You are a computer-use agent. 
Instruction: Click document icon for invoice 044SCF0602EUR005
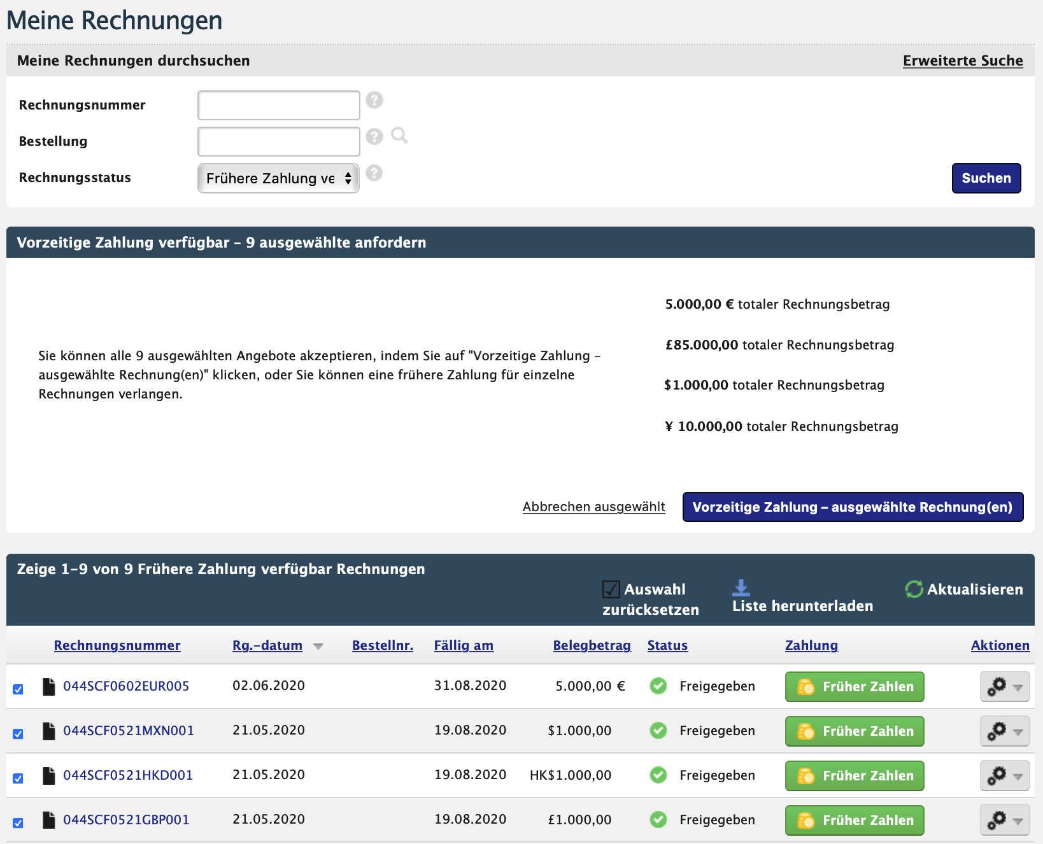(x=48, y=686)
